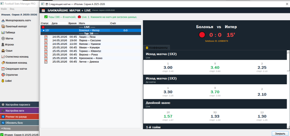The image size is (290, 136).
Task: Select the Наполи — Удинезе match
Action: click(91, 44)
